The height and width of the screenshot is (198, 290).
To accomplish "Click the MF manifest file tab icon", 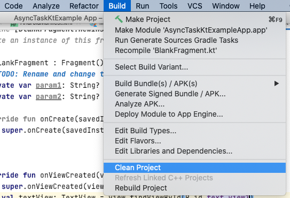I will click(14, 25).
